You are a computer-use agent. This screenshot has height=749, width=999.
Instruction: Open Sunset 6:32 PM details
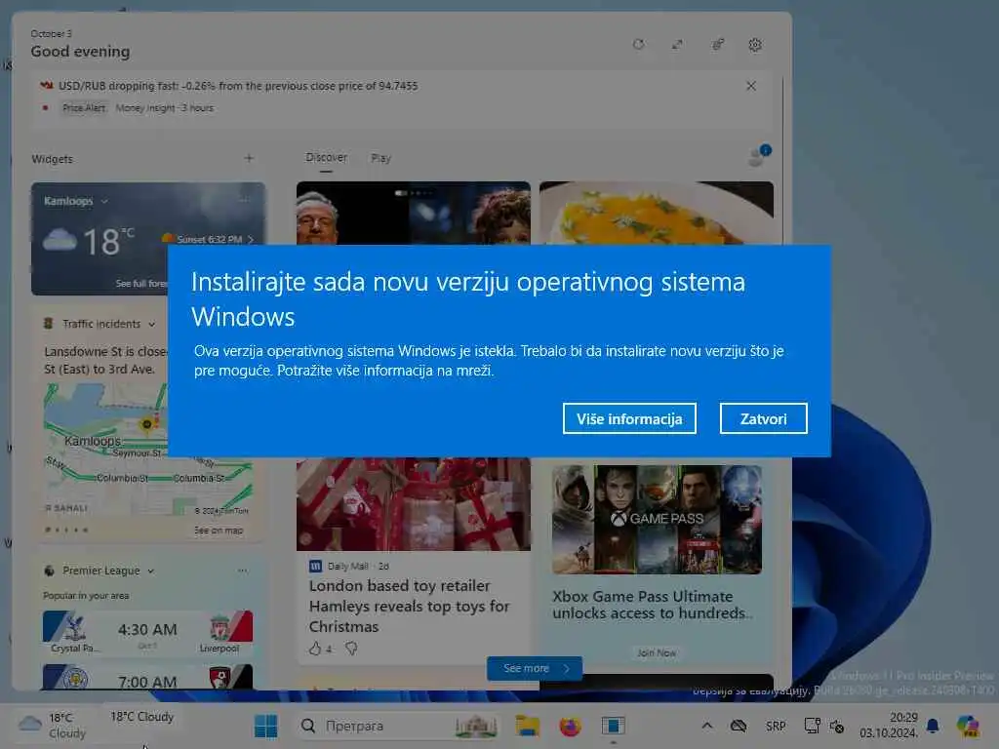(x=209, y=240)
